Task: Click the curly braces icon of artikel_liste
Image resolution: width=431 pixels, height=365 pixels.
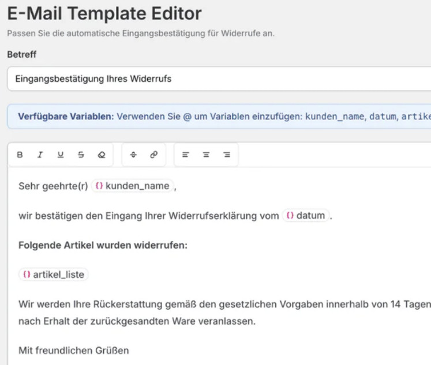Action: click(x=27, y=274)
